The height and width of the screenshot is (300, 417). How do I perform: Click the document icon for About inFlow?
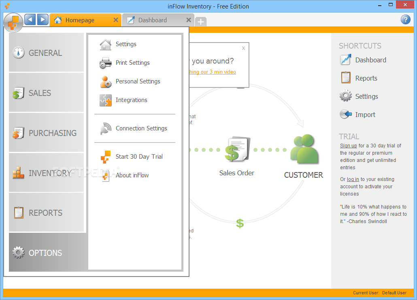pos(106,176)
